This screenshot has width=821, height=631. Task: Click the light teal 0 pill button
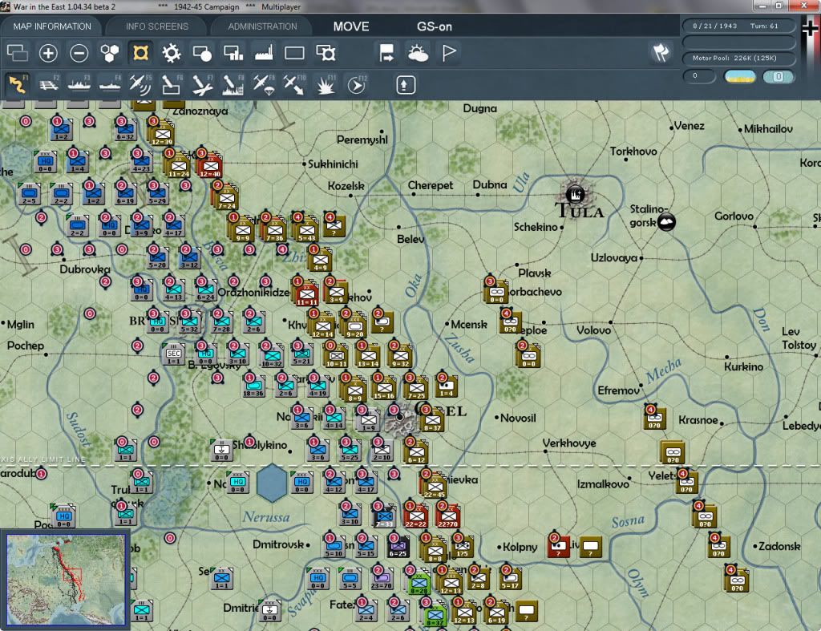tap(778, 76)
